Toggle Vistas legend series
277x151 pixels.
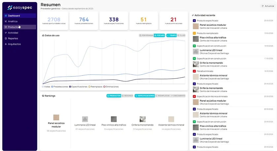pyautogui.click(x=46, y=87)
